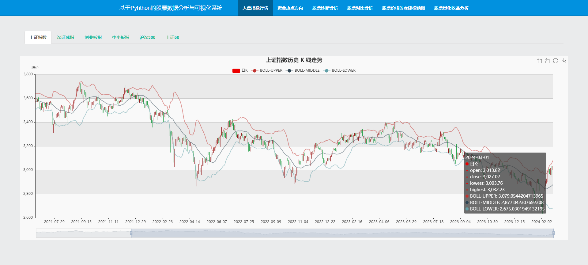The width and height of the screenshot is (588, 265).
Task: Click the y-axis value 3,400
Action: [28, 122]
